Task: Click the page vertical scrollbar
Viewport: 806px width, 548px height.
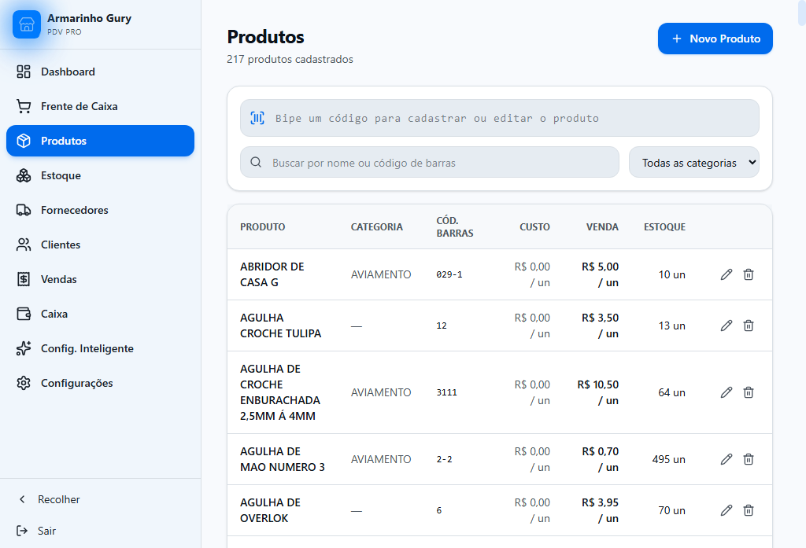Action: click(x=802, y=13)
